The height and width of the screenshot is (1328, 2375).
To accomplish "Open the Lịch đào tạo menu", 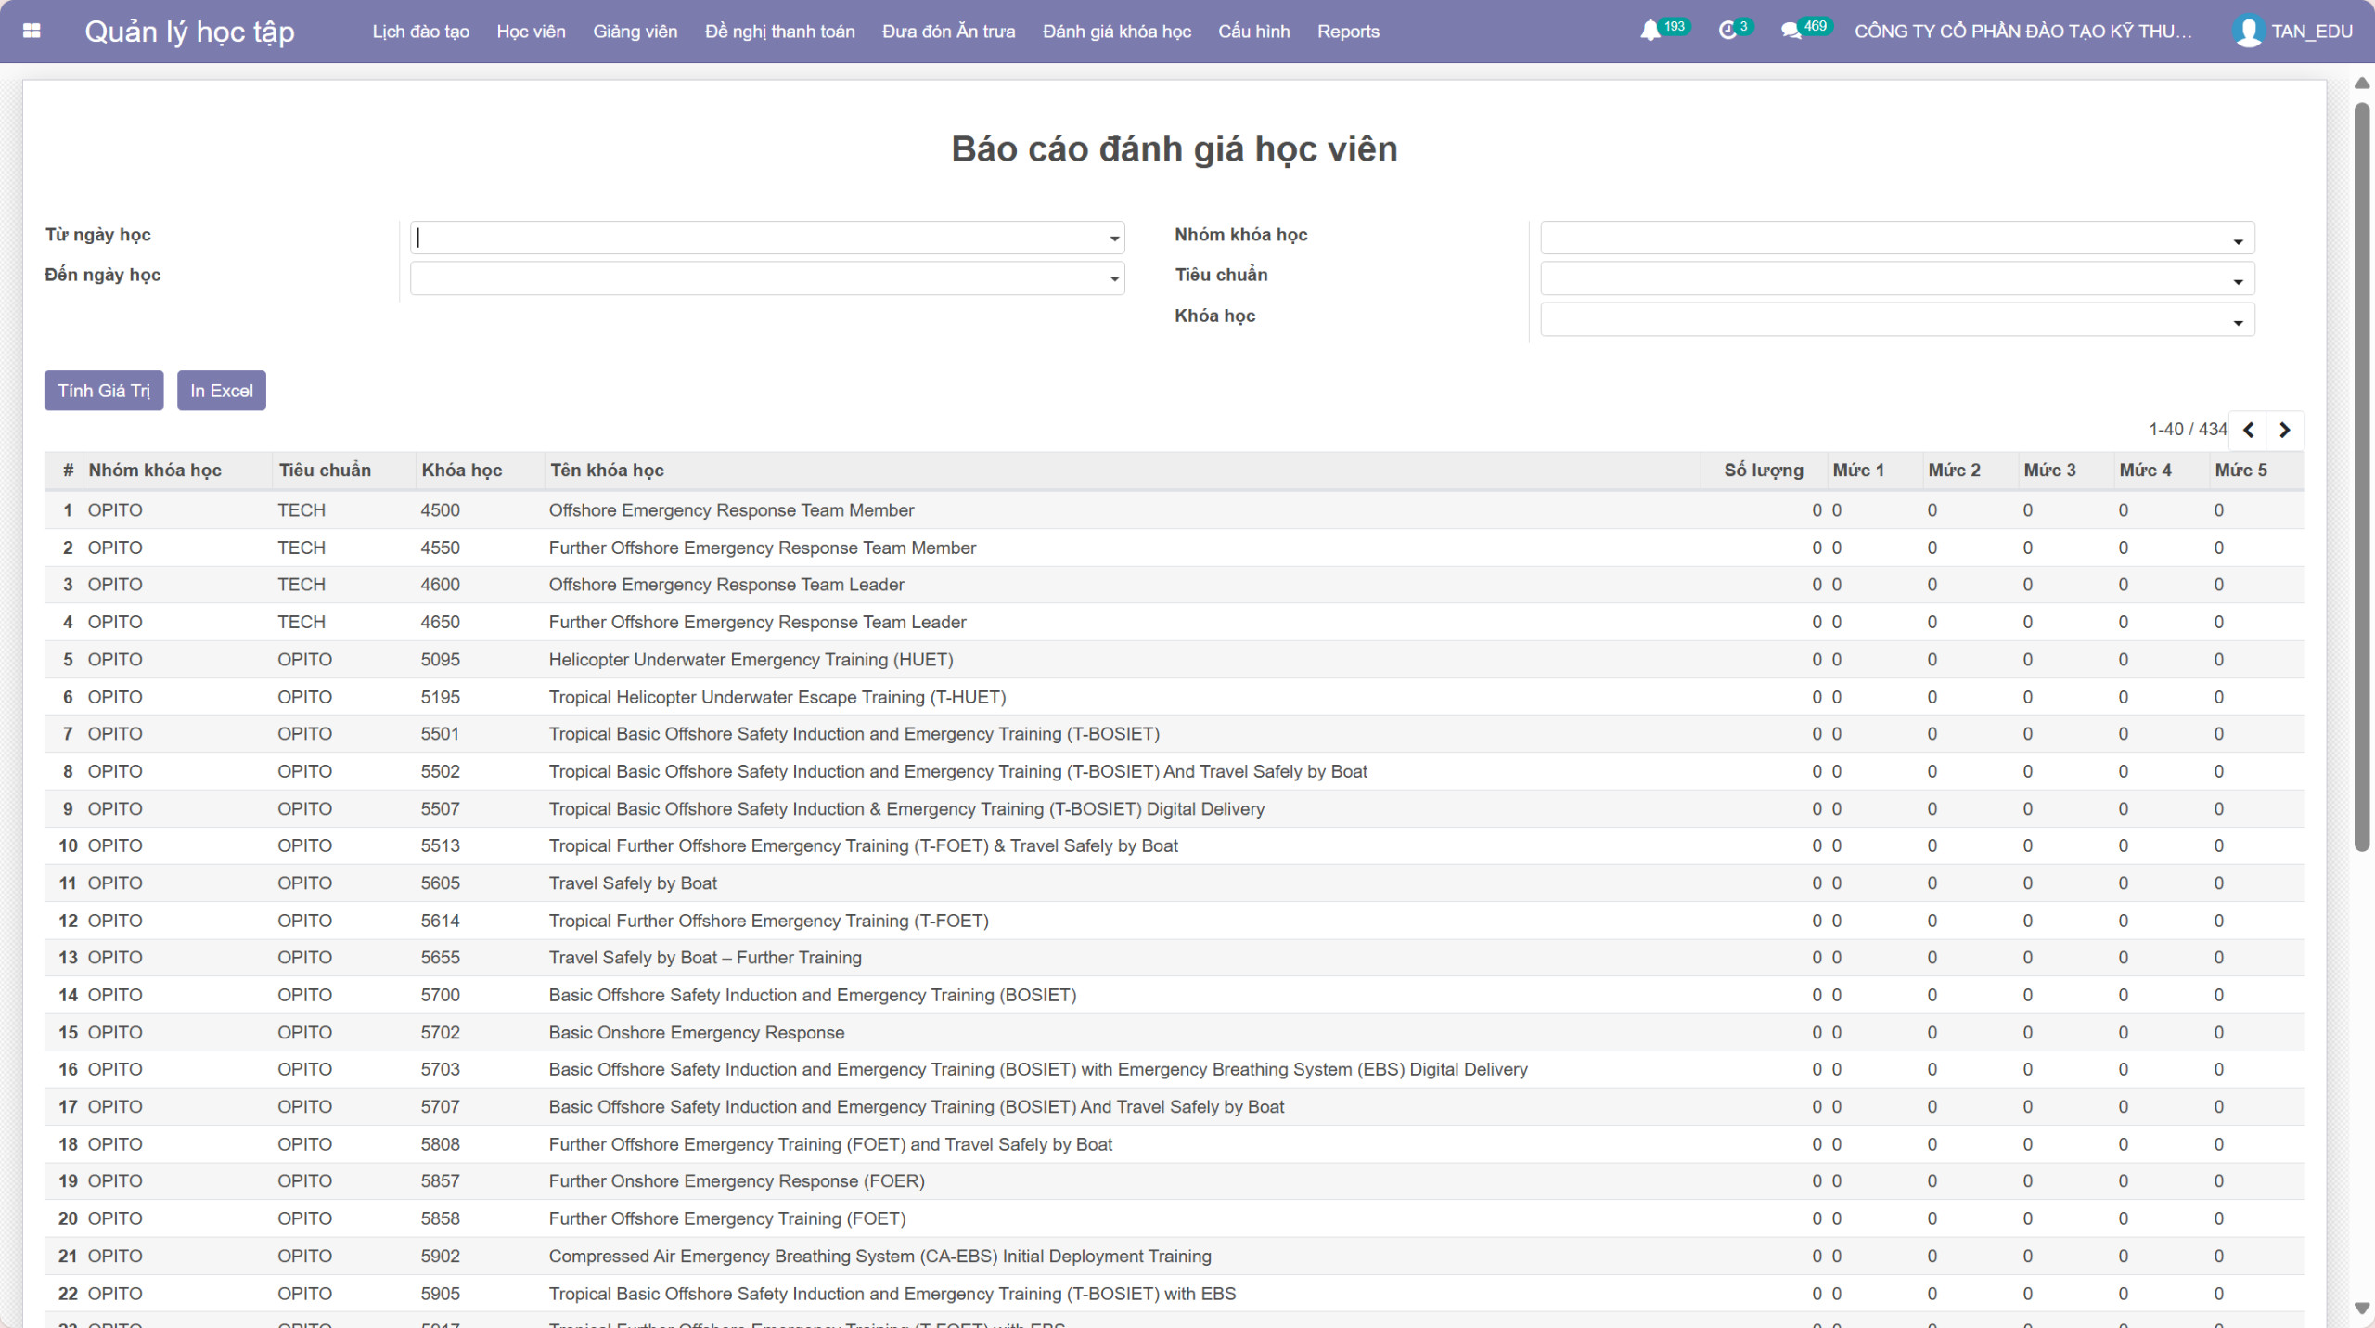I will point(420,32).
